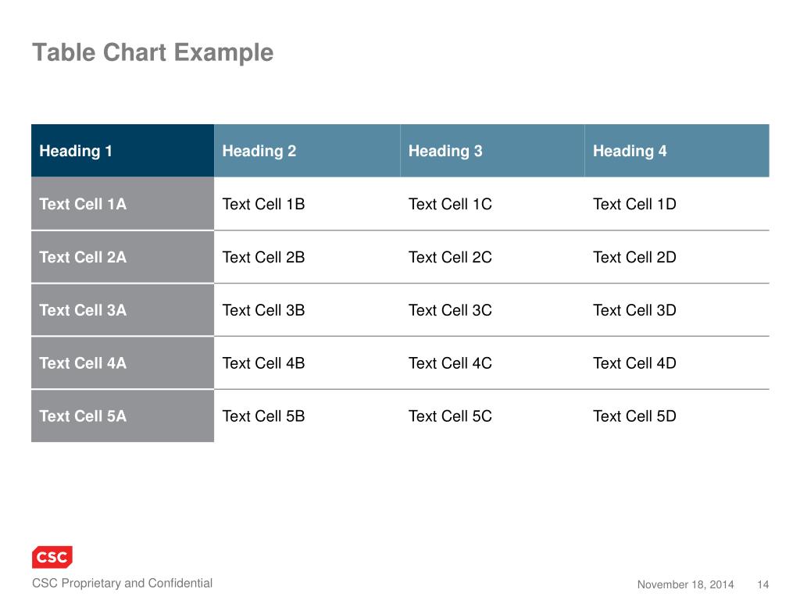Select the Heading 4 column header
Viewport: 800px width, 600px height.
(677, 151)
